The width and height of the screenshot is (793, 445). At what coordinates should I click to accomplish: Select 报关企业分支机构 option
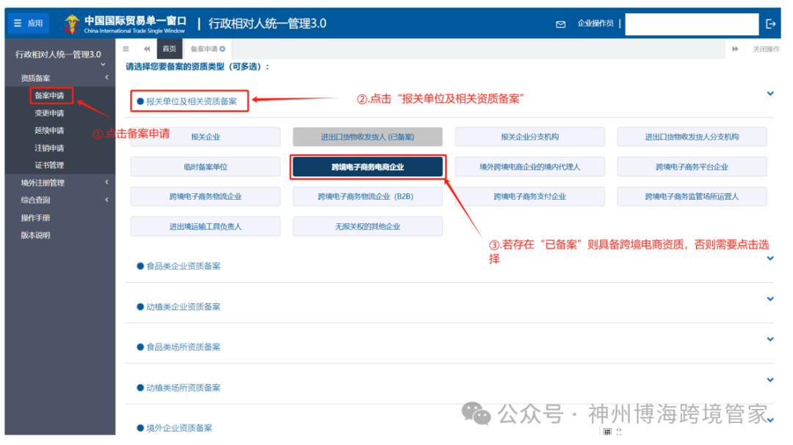(x=529, y=137)
